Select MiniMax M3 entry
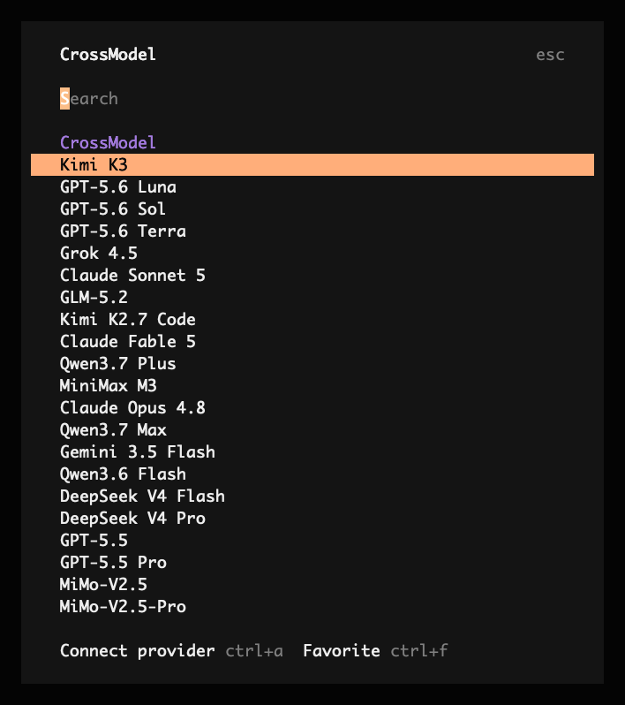Image resolution: width=625 pixels, height=705 pixels. (312, 385)
